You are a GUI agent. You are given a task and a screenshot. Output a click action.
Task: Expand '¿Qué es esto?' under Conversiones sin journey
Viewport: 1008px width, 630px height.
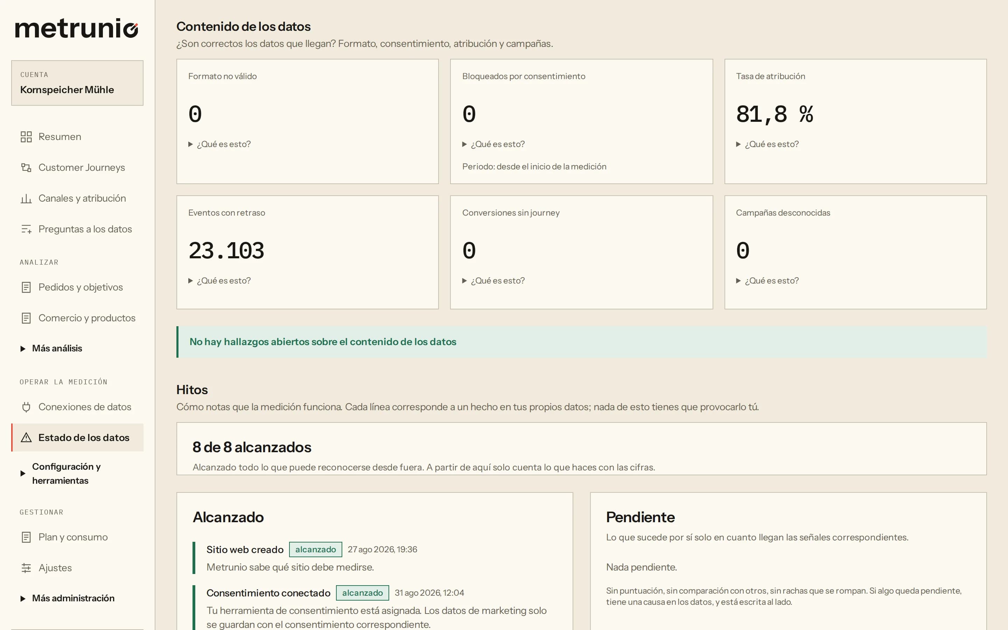(493, 281)
